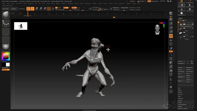Expand the Align section

click(x=179, y=96)
